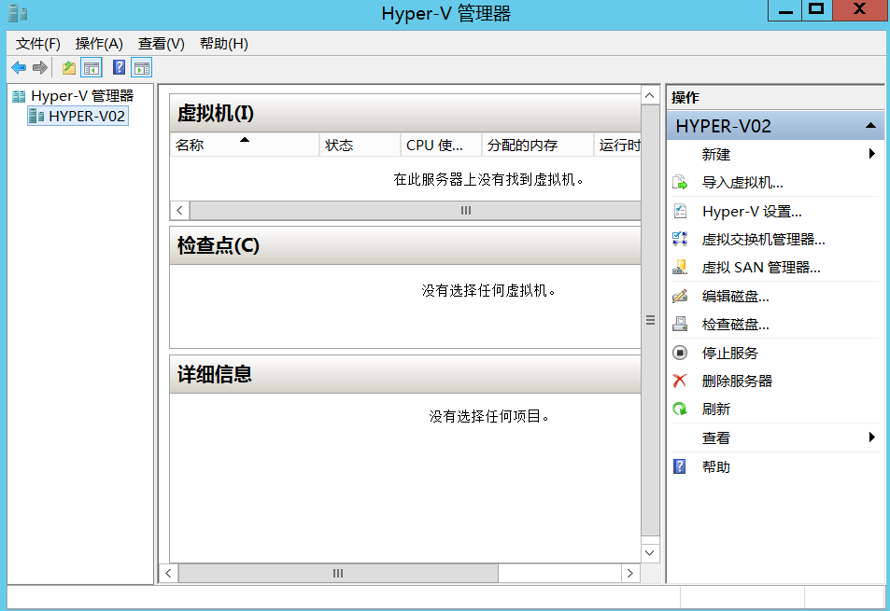The width and height of the screenshot is (890, 611).
Task: Click the Hyper-V app icon in title bar
Action: pyautogui.click(x=18, y=13)
